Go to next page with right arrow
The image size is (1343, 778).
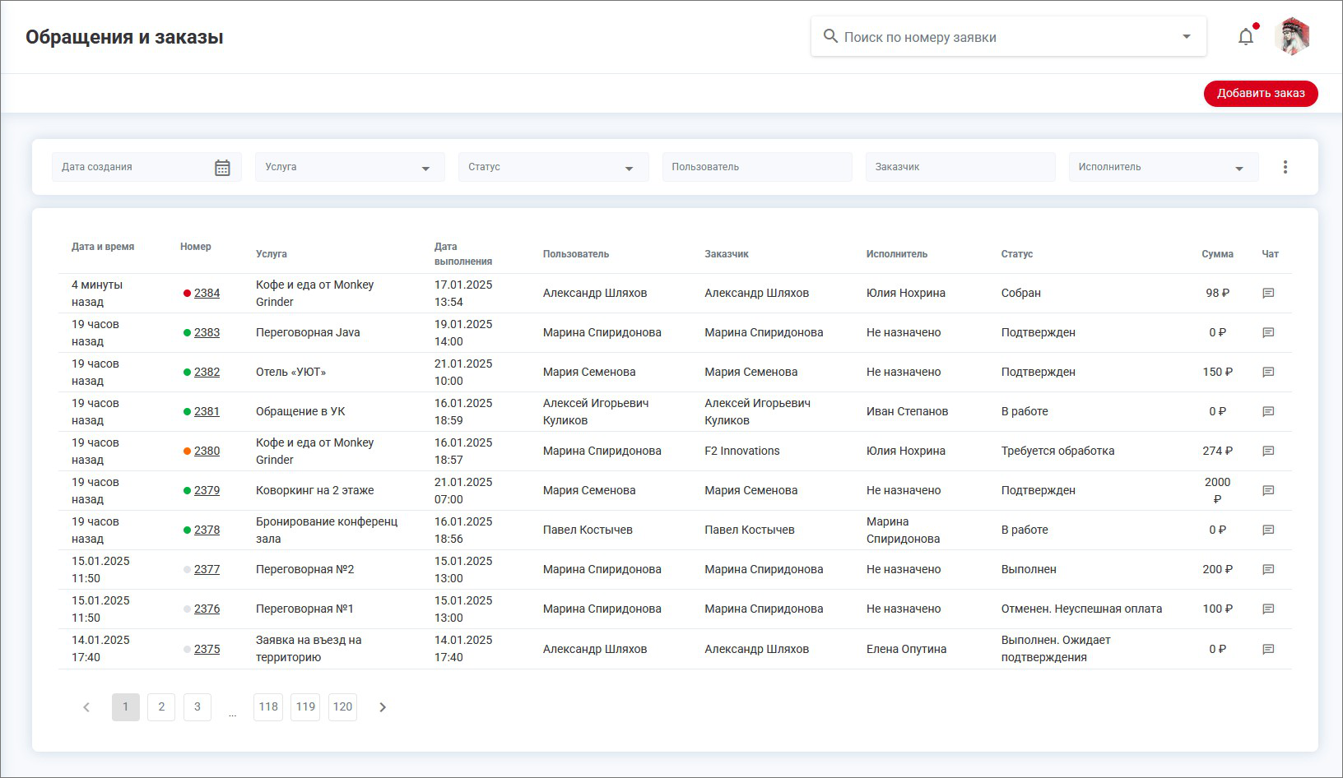[383, 707]
